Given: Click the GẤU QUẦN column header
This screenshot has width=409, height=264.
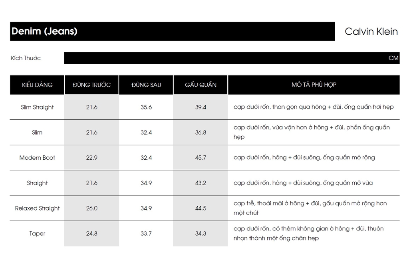Looking at the screenshot, I should pos(201,85).
